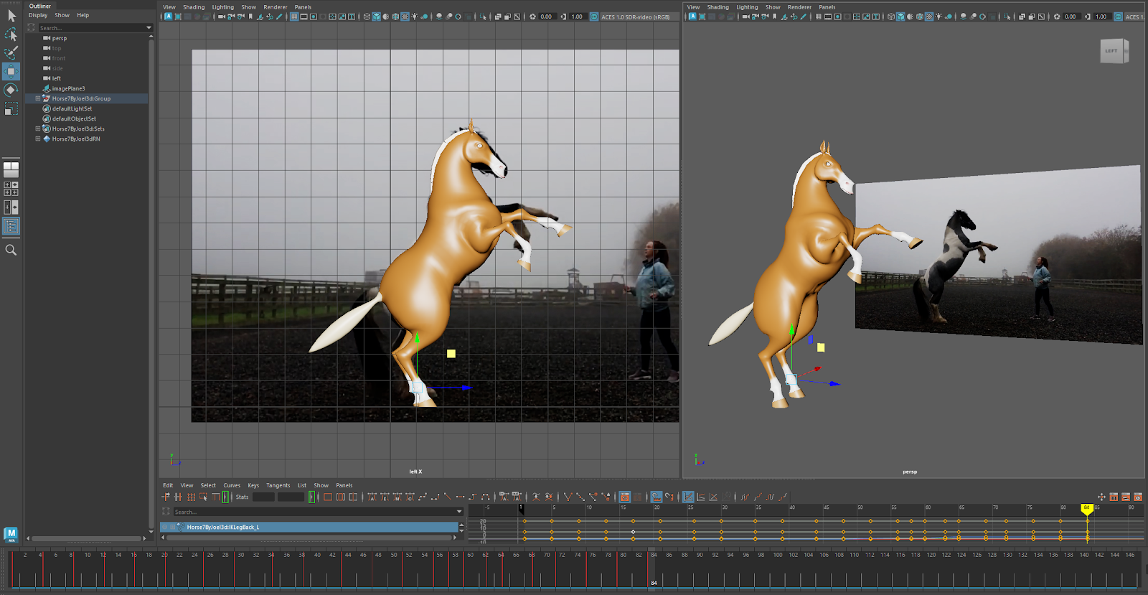Toggle the Outliner panel icon in sidebar
Screen dimensions: 1148x595
point(11,226)
